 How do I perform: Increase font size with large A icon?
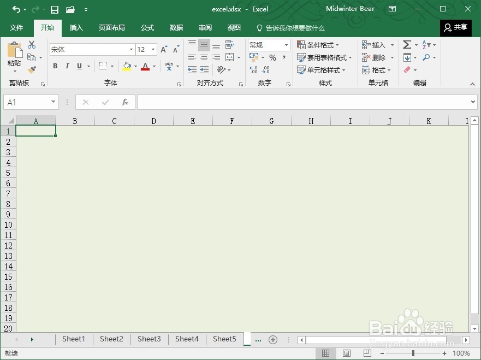click(x=164, y=49)
